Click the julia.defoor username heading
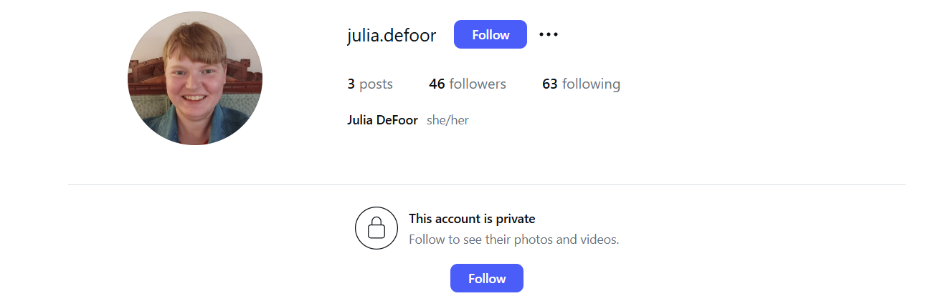The image size is (938, 301). [x=392, y=35]
